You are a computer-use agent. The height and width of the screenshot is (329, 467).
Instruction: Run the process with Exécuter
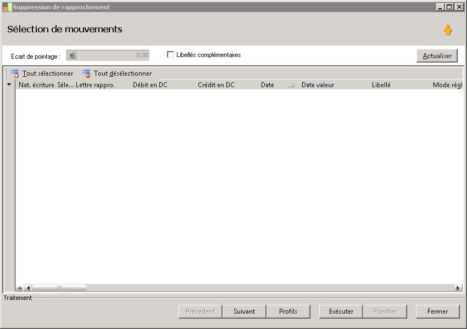point(341,311)
